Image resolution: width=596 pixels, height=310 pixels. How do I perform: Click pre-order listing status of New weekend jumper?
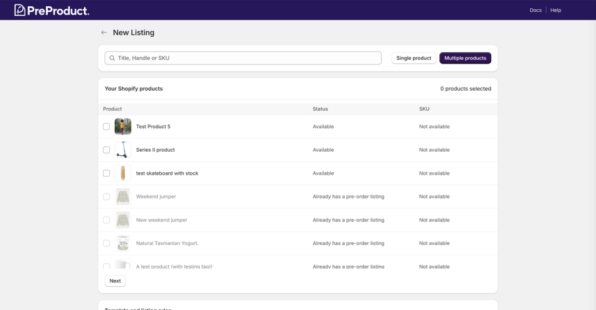(349, 220)
